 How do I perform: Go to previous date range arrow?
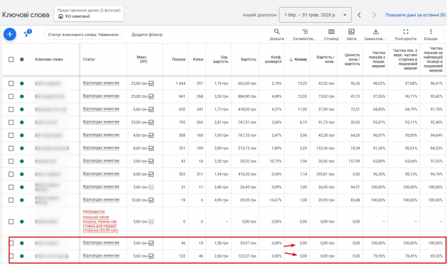click(359, 15)
